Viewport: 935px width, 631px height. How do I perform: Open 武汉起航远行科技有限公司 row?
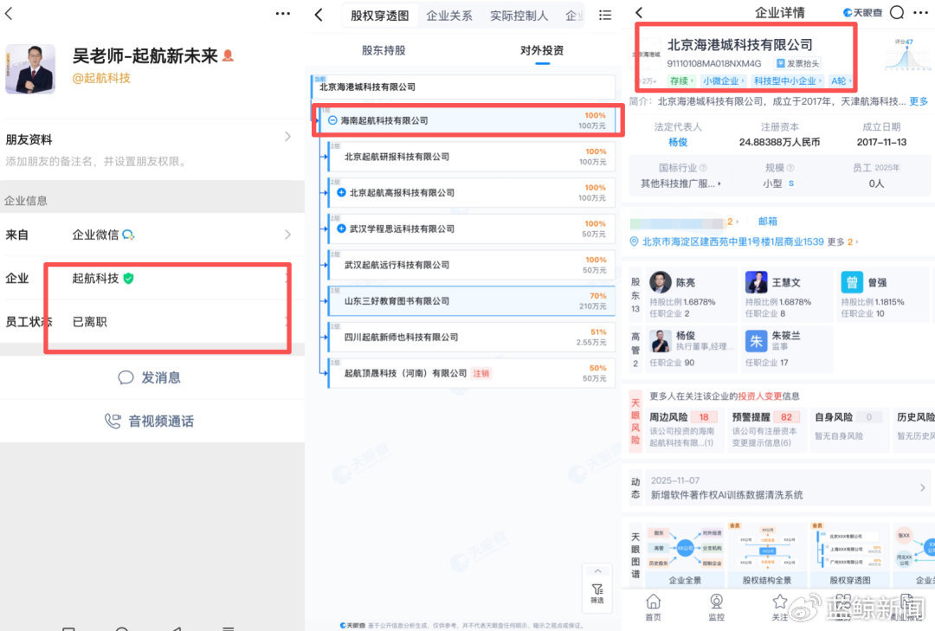coord(471,265)
